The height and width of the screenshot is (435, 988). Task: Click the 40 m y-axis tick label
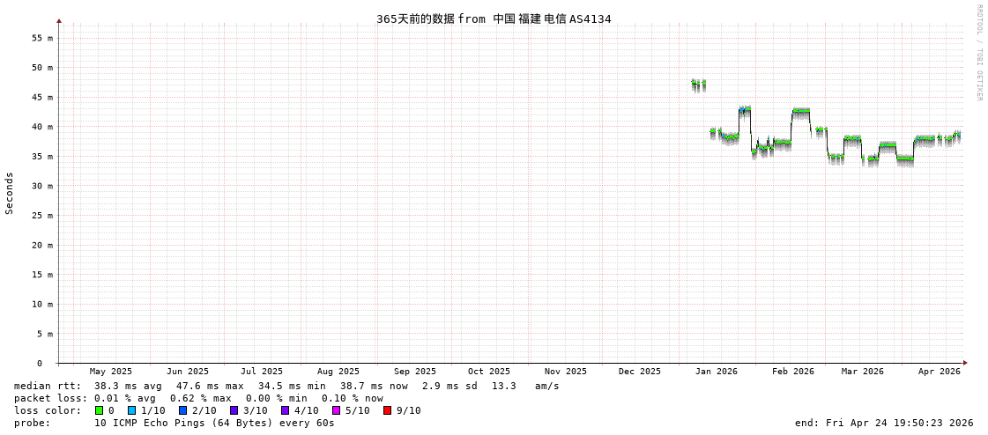click(x=42, y=127)
